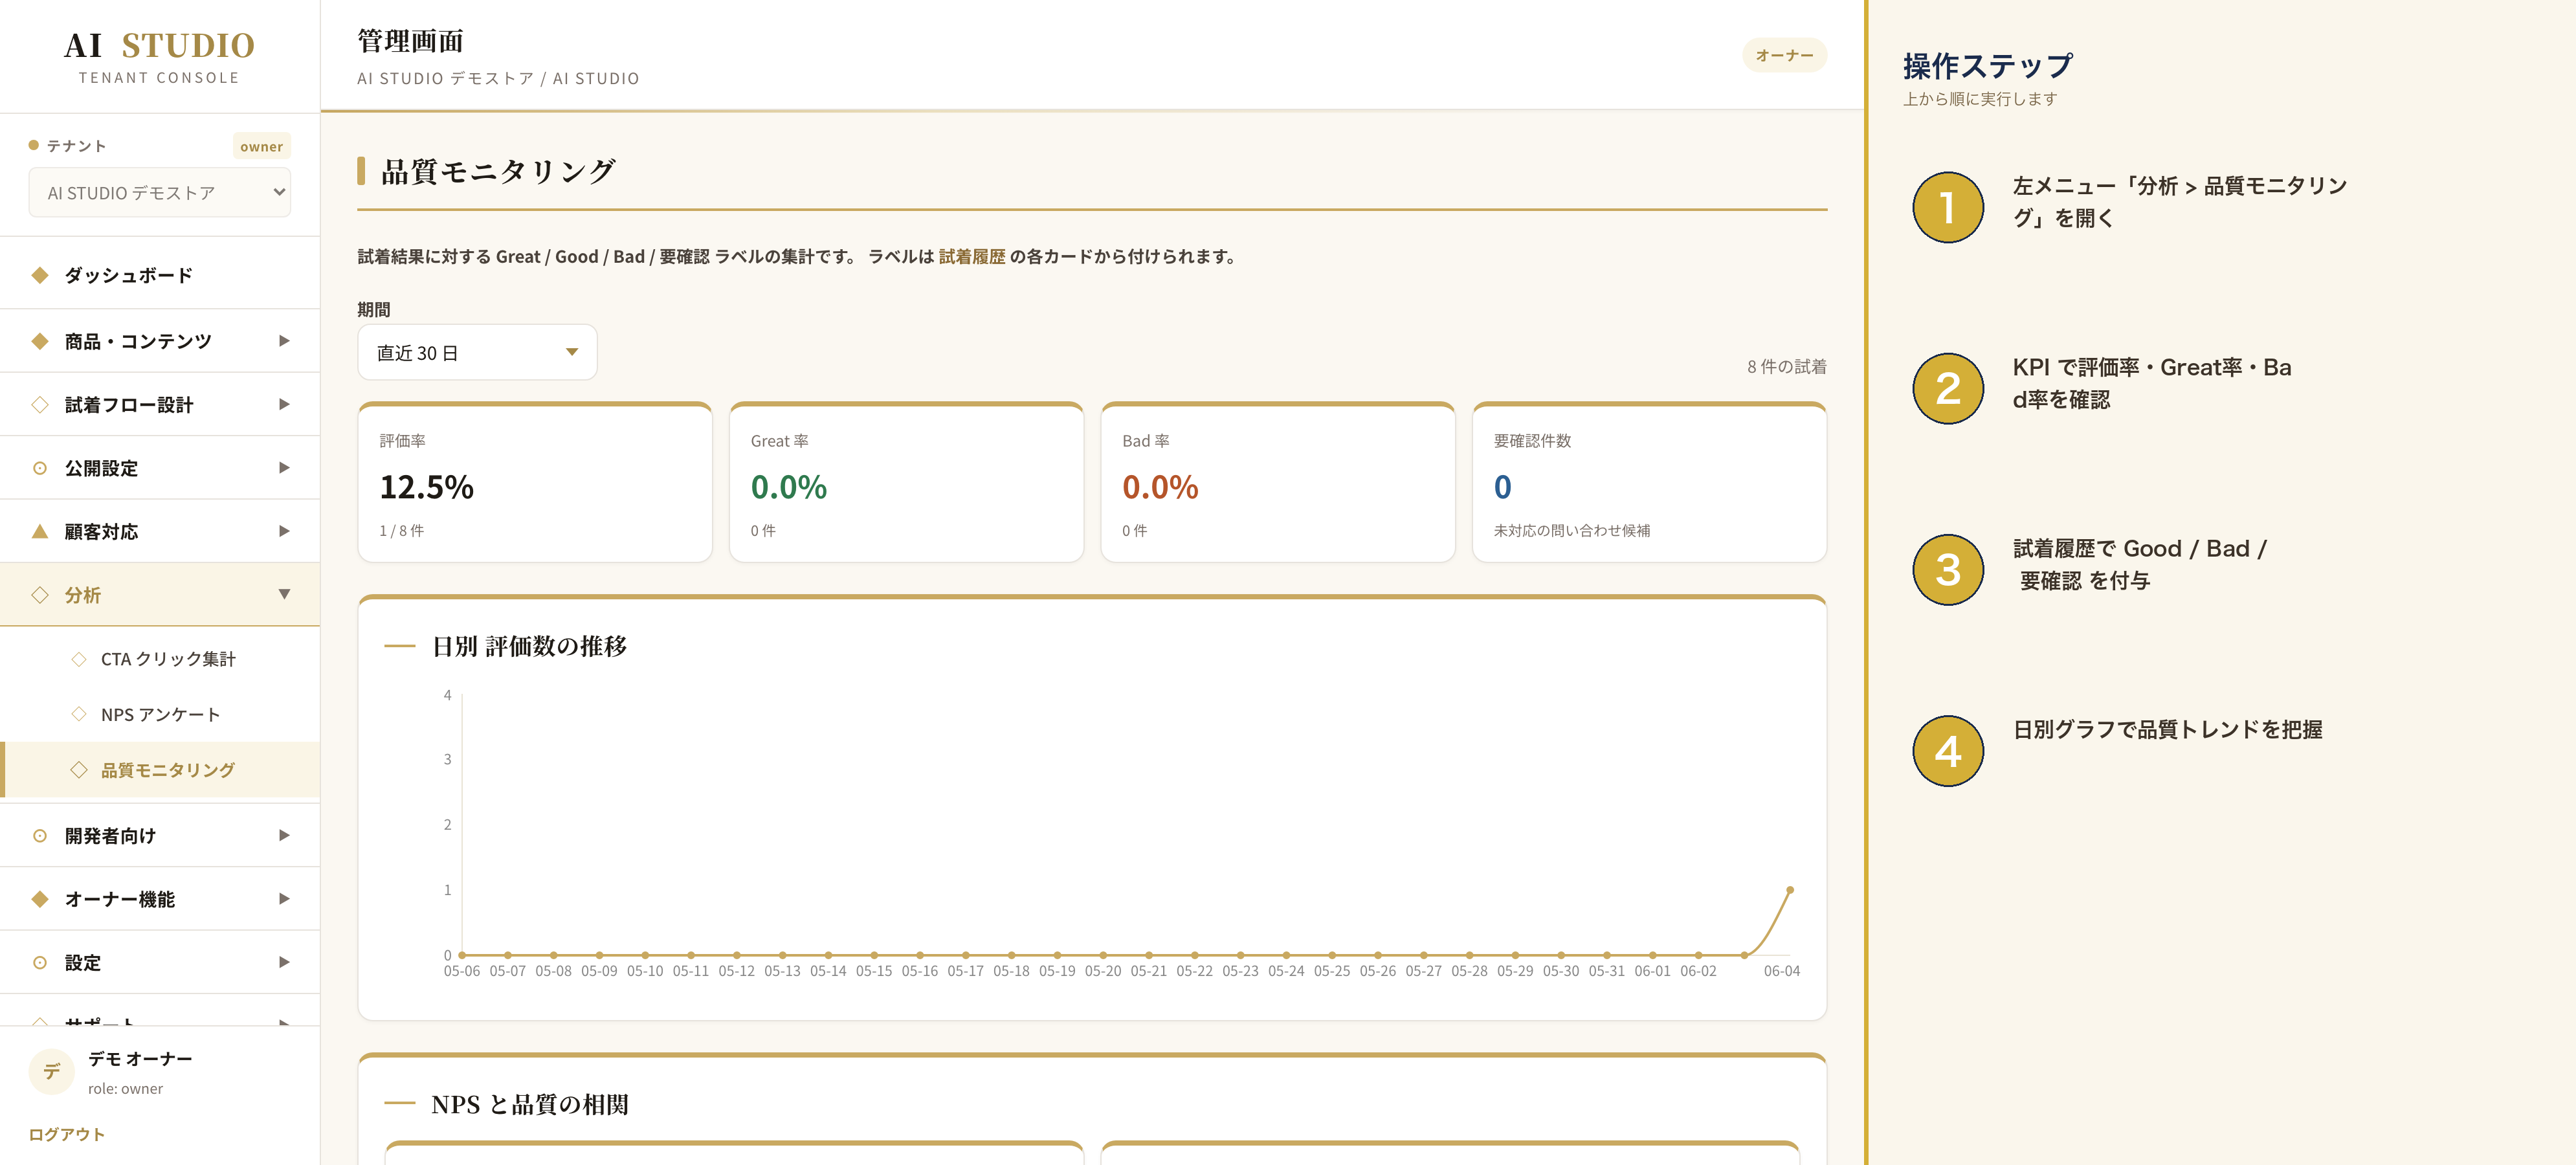Click the CTA クリック集計 diamond icon

point(79,659)
